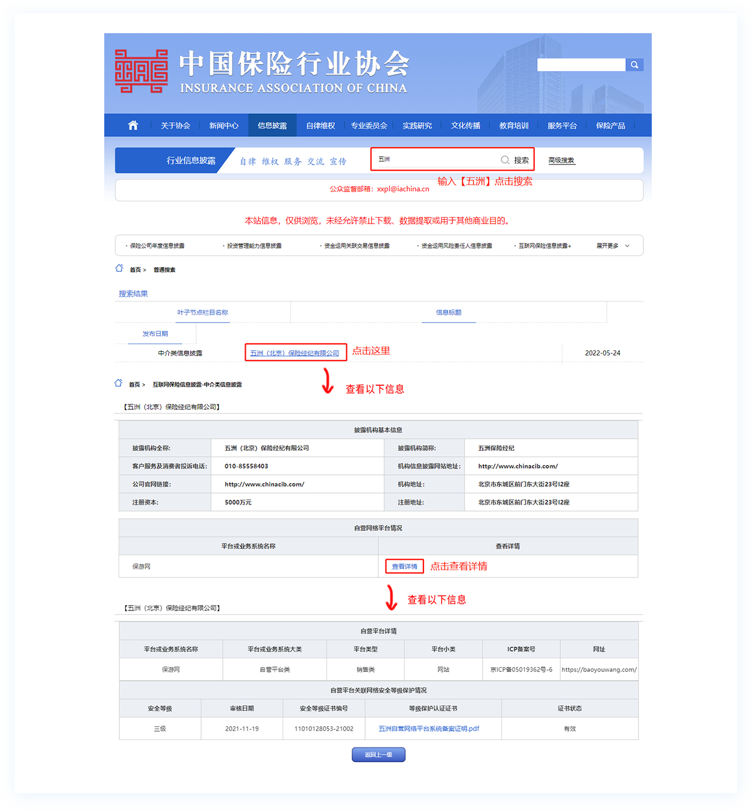The height and width of the screenshot is (810, 753).
Task: Expand the 展开更多 chevron
Action: pos(627,246)
